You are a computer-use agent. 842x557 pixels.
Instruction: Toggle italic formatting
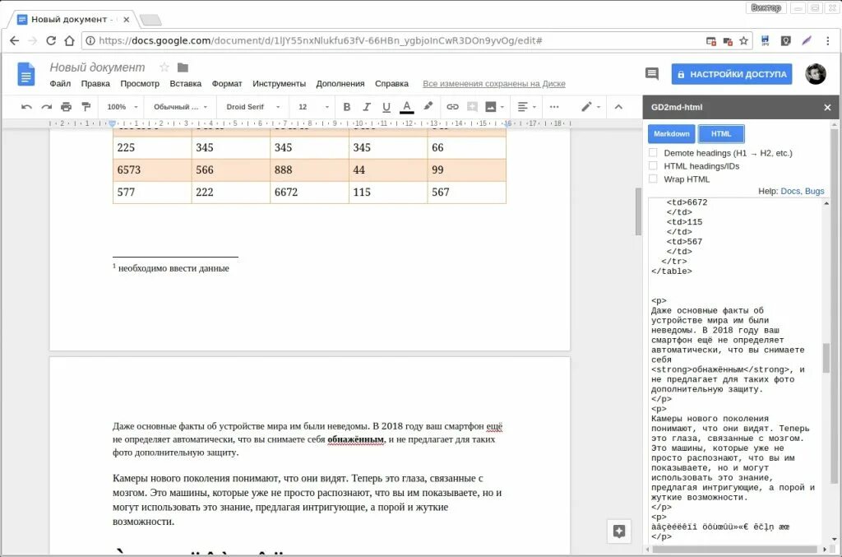366,107
